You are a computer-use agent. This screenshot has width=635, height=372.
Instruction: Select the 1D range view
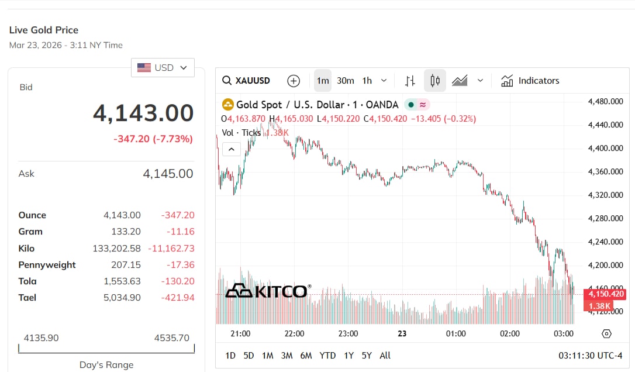(x=230, y=355)
